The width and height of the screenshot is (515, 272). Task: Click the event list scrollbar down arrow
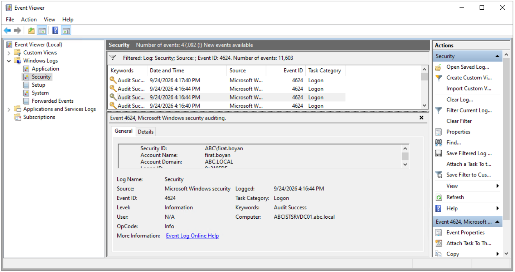[x=424, y=106]
